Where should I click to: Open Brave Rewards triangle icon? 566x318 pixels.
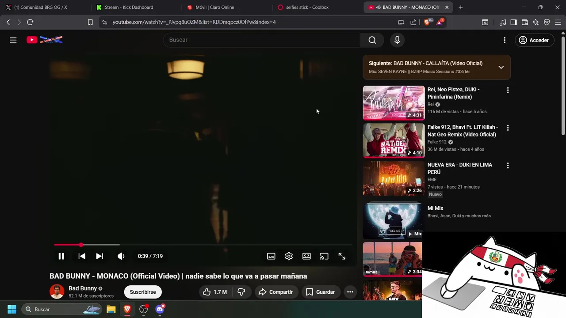440,22
